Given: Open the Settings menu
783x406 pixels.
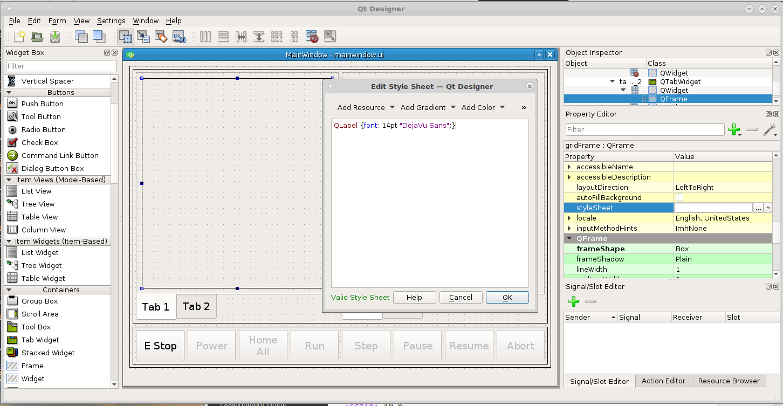Looking at the screenshot, I should click(x=111, y=20).
